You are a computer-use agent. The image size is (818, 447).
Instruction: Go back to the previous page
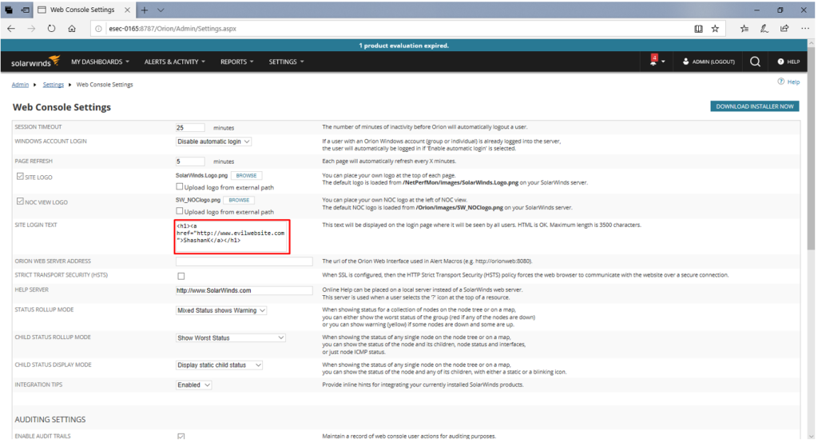pyautogui.click(x=11, y=29)
